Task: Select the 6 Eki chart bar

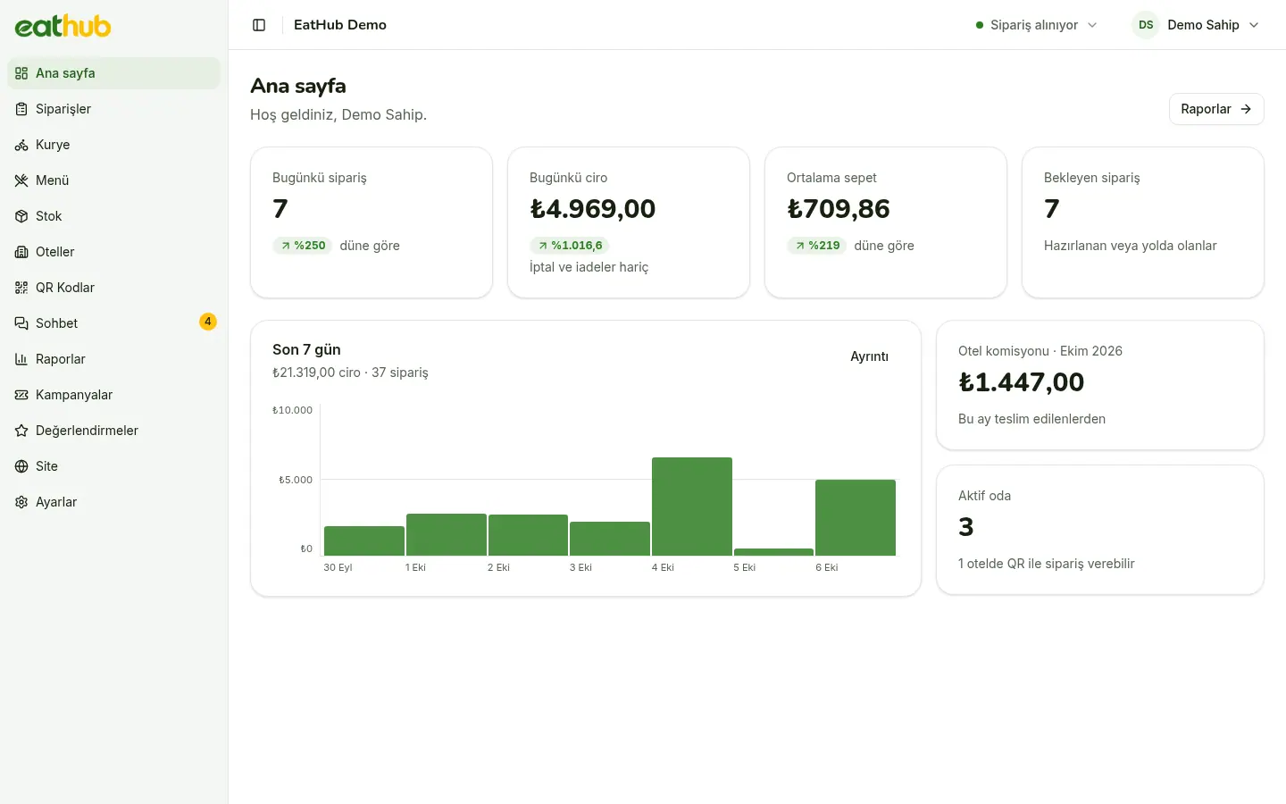Action: (x=856, y=517)
